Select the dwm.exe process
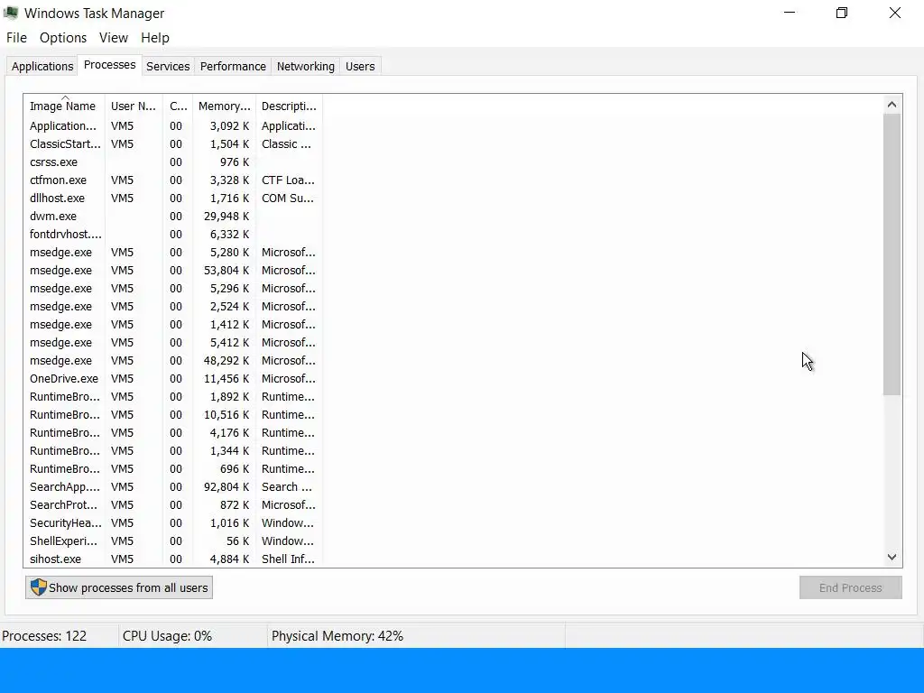 pyautogui.click(x=172, y=217)
